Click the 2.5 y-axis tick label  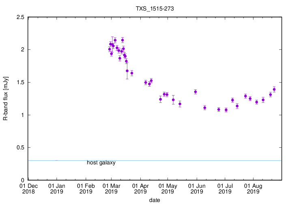point(19,17)
